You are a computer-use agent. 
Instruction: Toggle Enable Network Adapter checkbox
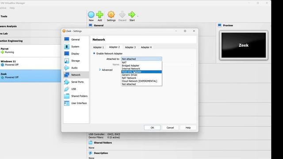(94, 53)
